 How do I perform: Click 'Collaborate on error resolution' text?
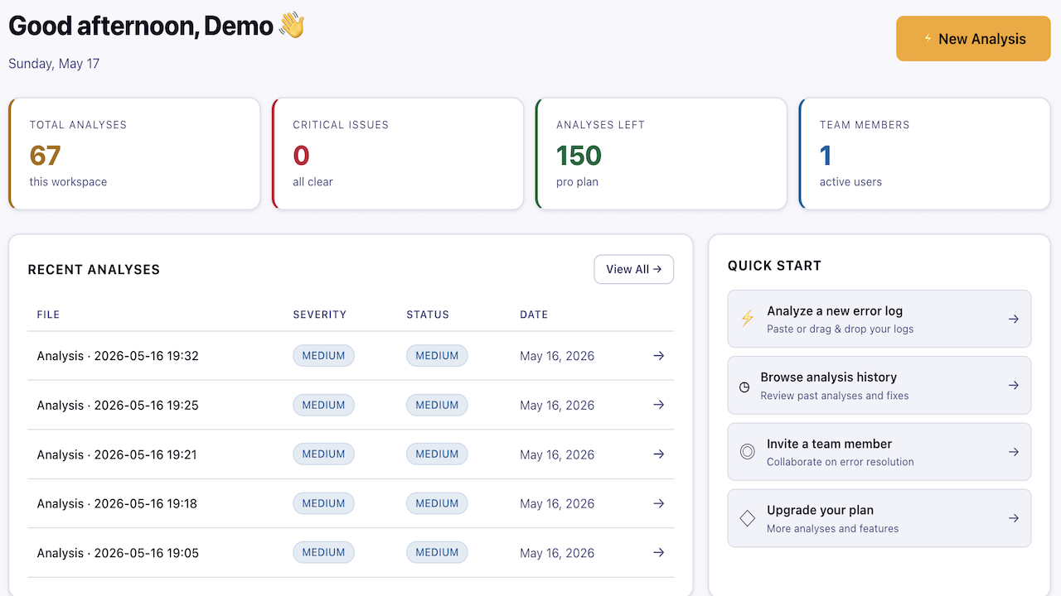(x=841, y=462)
